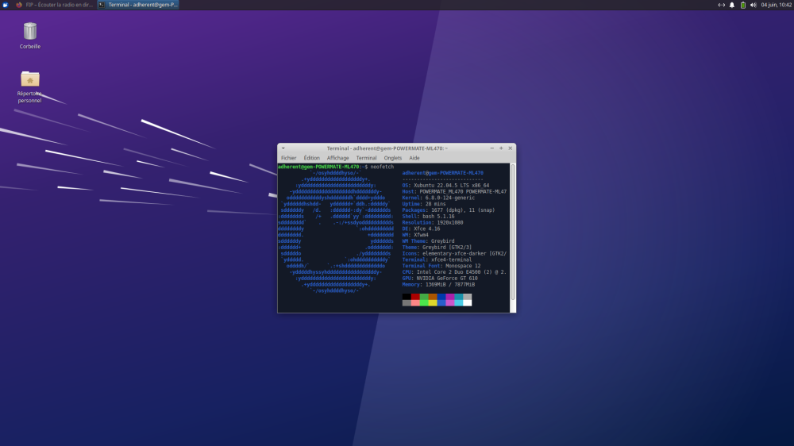Screen dimensions: 794x446
Task: Switch to the FIP Firefox window button
Action: click(54, 5)
